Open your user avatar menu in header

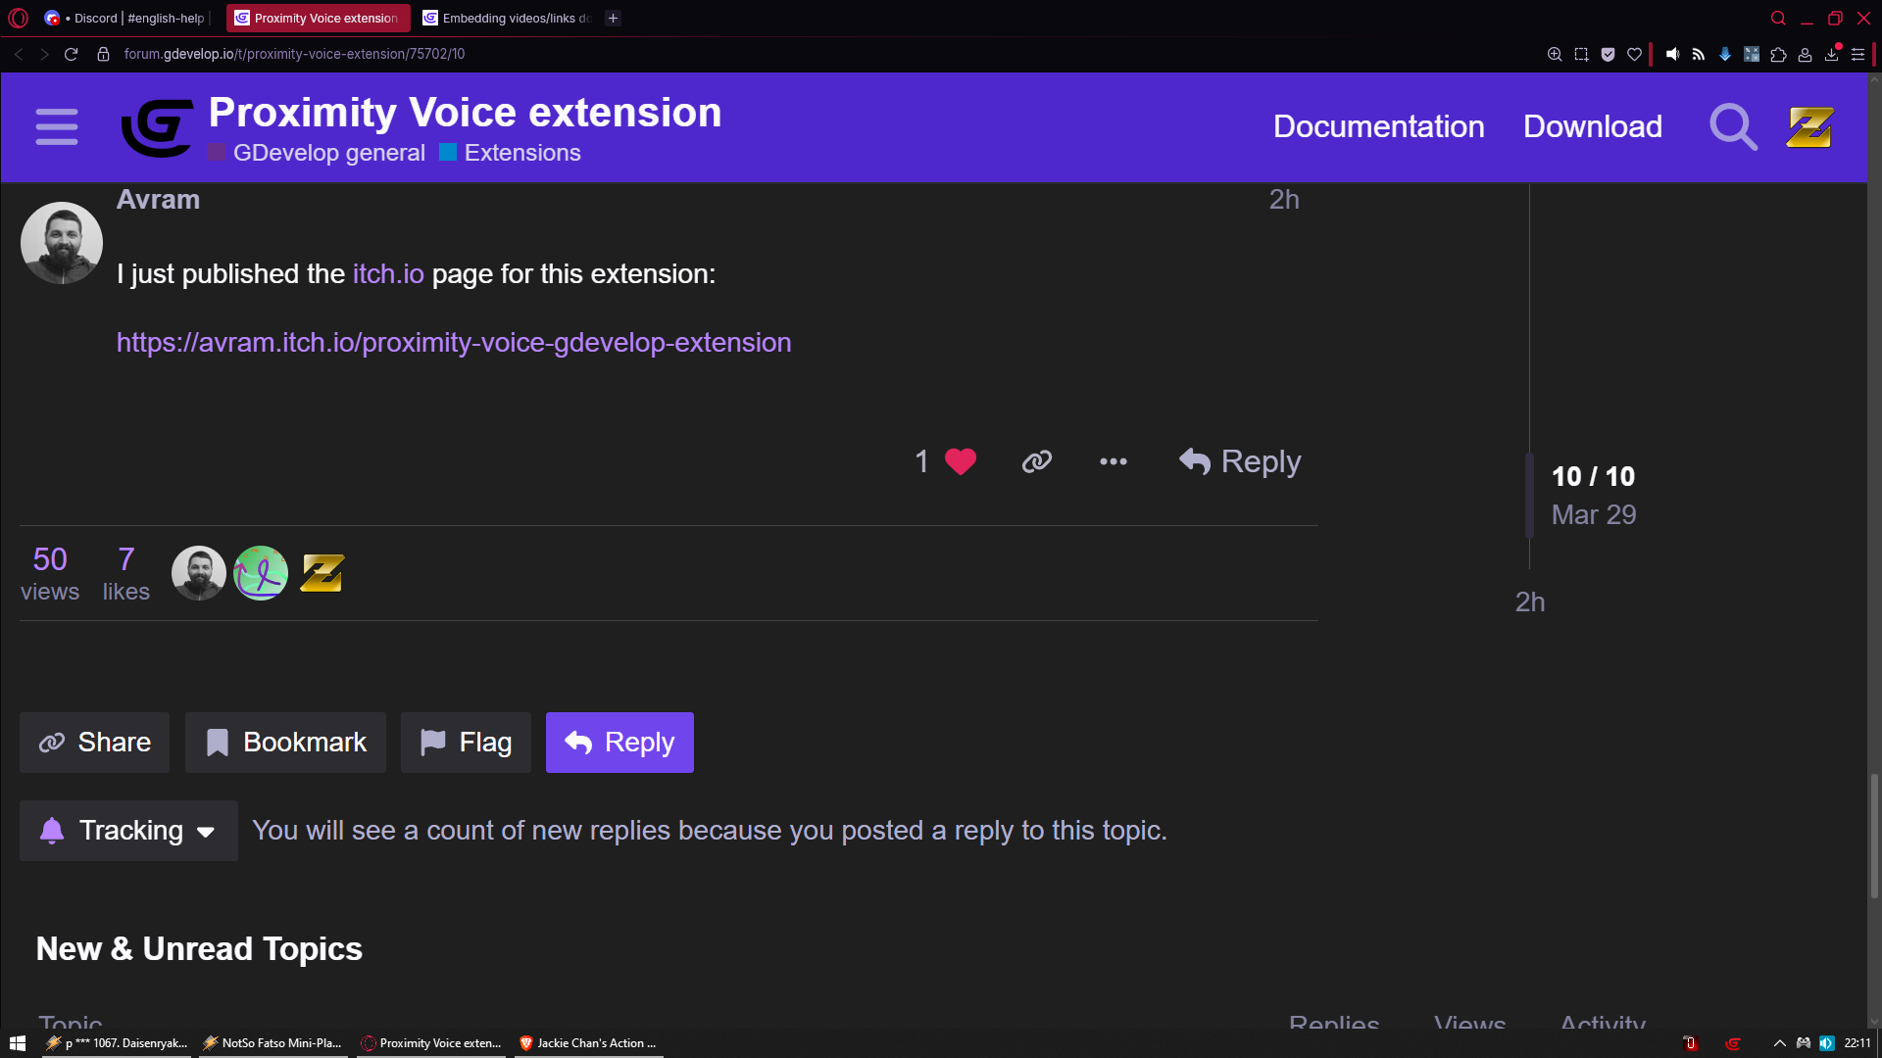pyautogui.click(x=1808, y=127)
